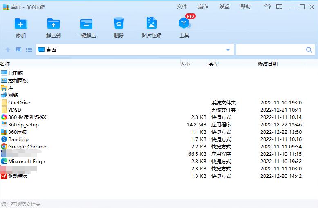Sort files by 修改日期 column header
The height and width of the screenshot is (208, 318).
point(268,64)
